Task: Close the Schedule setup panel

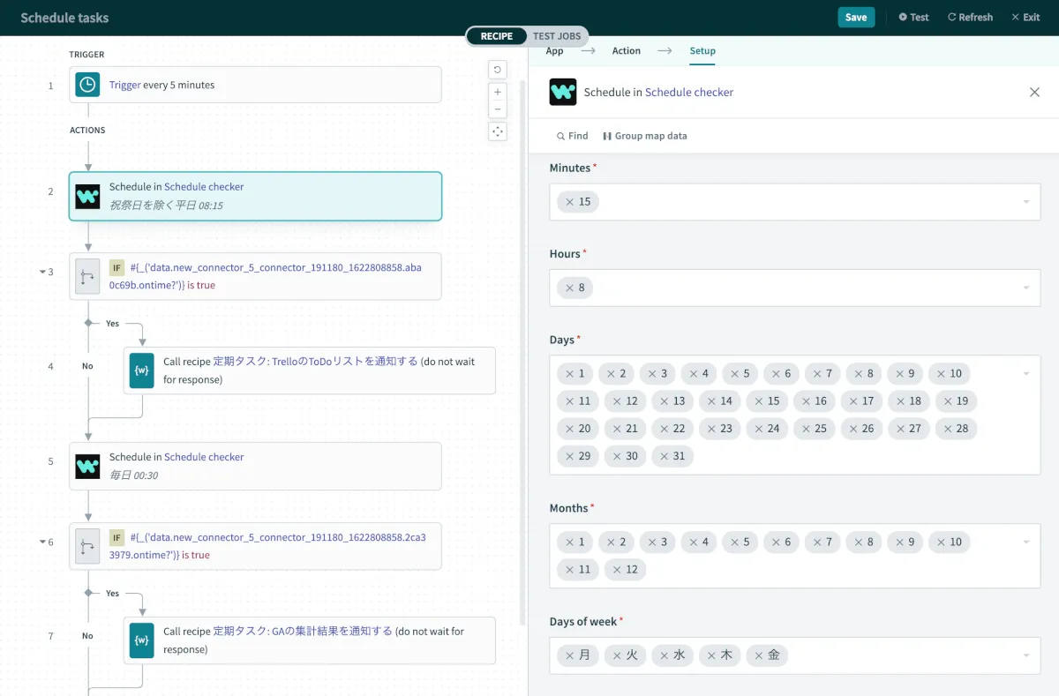Action: coord(1034,92)
